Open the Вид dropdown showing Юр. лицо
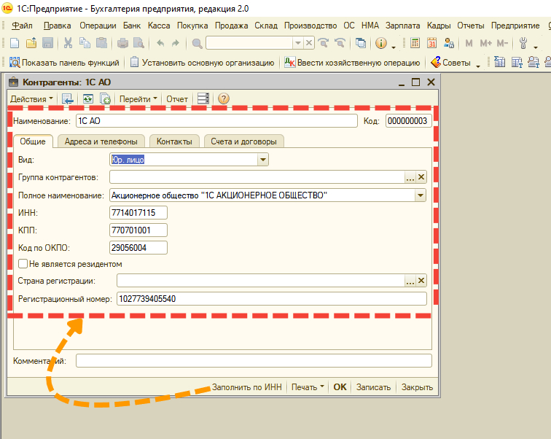Image resolution: width=551 pixels, height=439 pixels. tap(263, 160)
